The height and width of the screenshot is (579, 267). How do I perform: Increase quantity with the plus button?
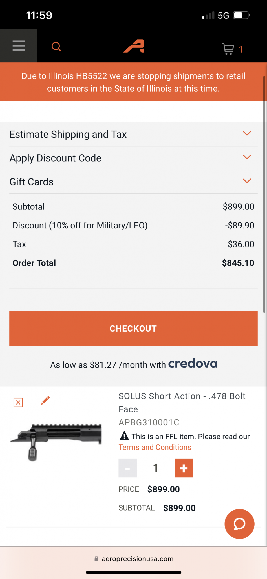184,468
